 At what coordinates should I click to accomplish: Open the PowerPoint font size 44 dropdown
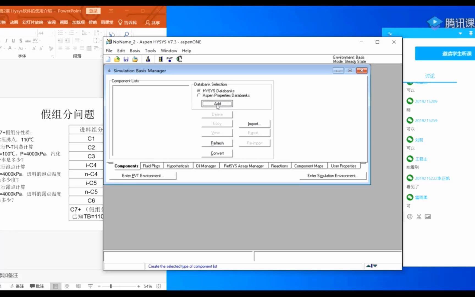pyautogui.click(x=52, y=33)
